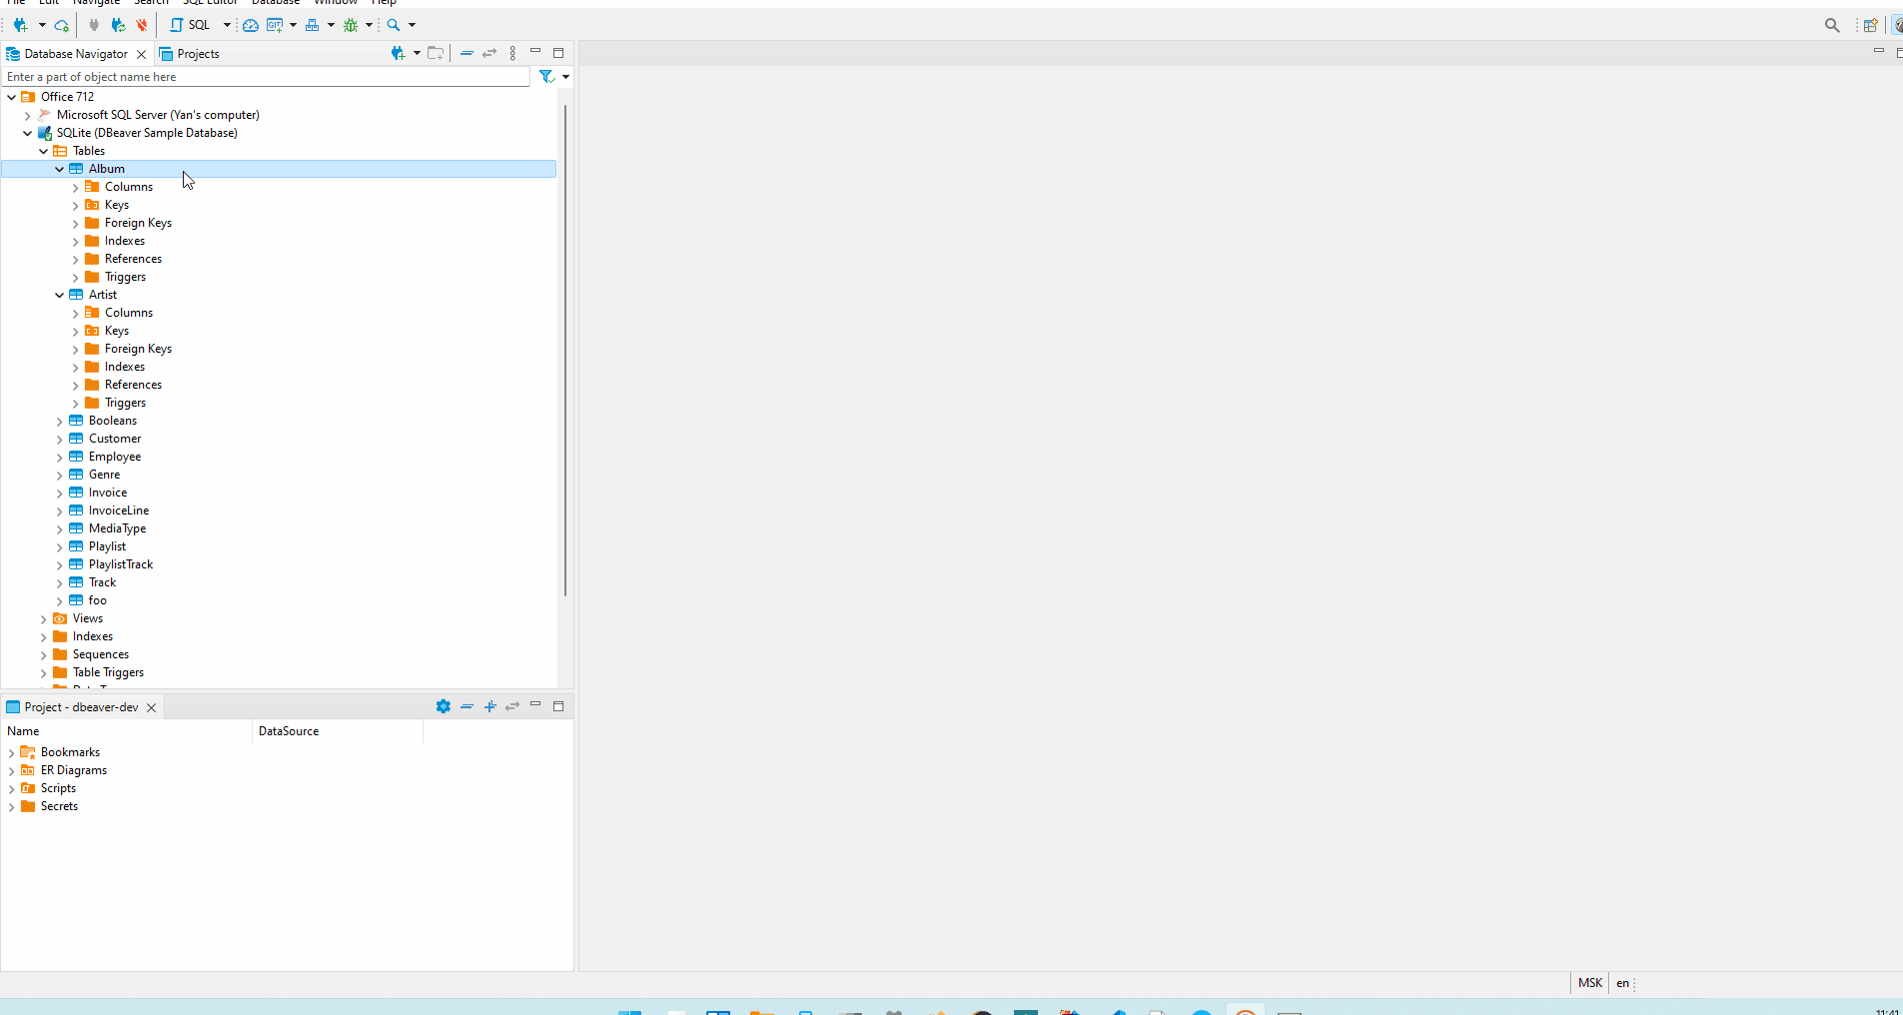The height and width of the screenshot is (1015, 1903).
Task: Click the DataSource column header
Action: [338, 731]
